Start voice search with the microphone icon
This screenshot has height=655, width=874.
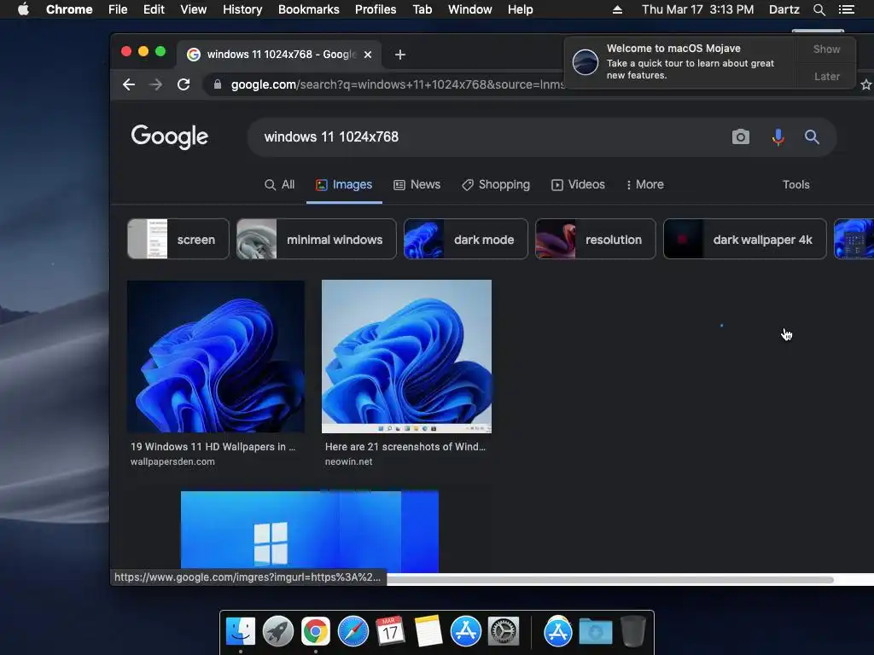[x=778, y=137]
